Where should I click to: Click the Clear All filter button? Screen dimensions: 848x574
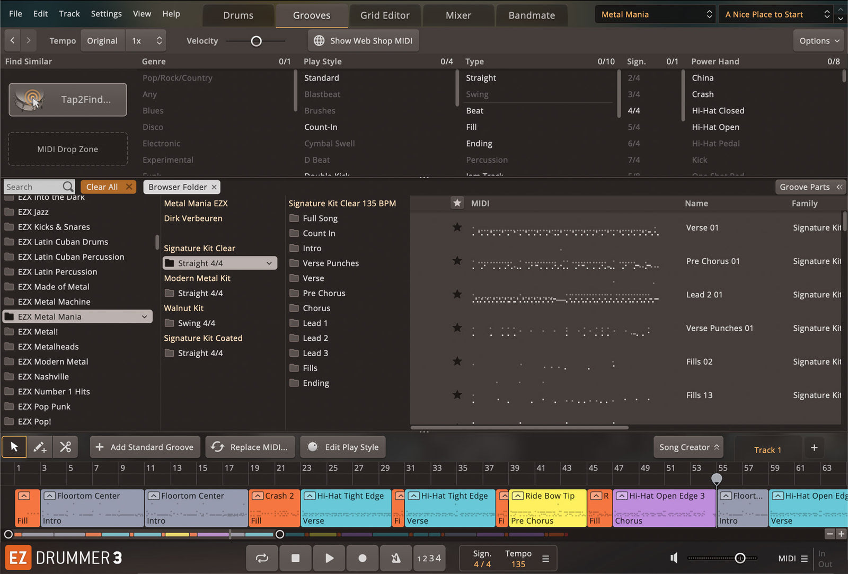pos(102,187)
